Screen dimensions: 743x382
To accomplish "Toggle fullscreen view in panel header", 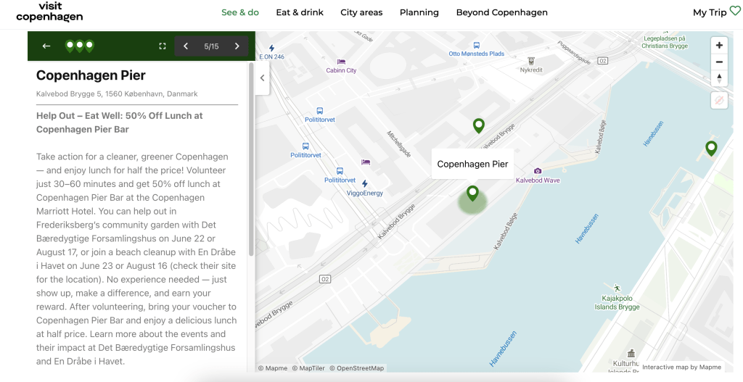I will click(x=163, y=46).
